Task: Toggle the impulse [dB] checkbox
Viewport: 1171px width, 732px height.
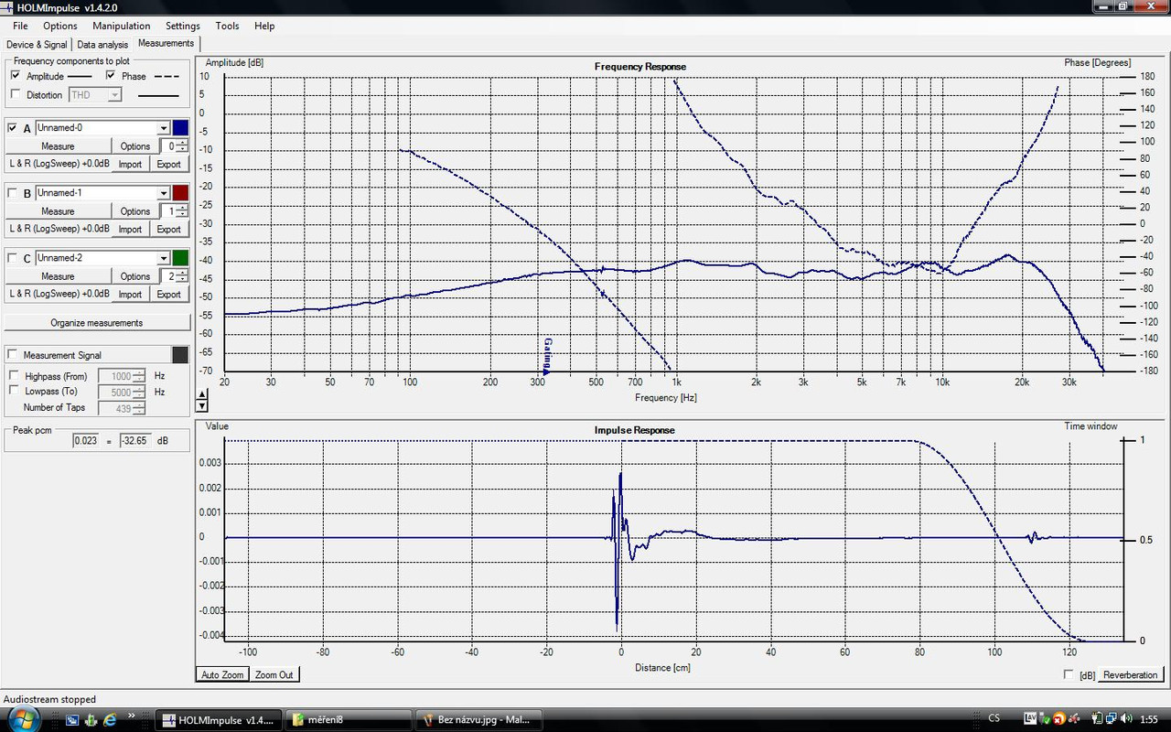Action: pyautogui.click(x=1069, y=674)
